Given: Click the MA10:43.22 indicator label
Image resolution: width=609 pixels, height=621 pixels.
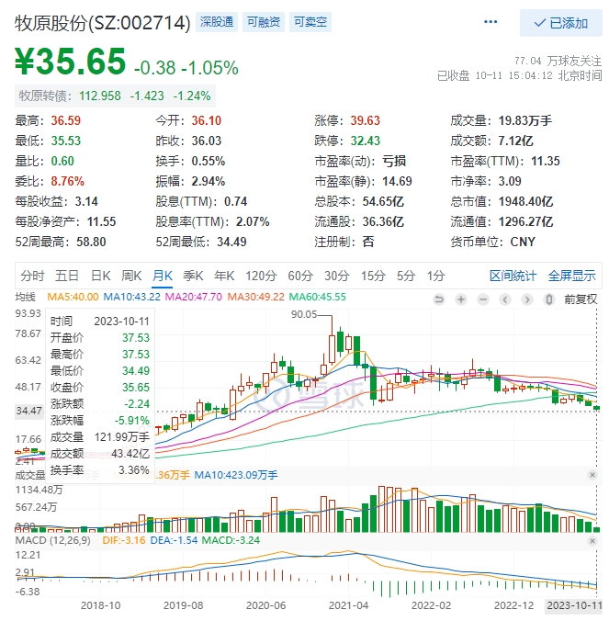Looking at the screenshot, I should pyautogui.click(x=132, y=297).
